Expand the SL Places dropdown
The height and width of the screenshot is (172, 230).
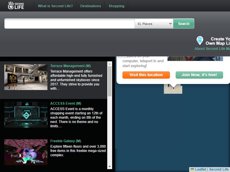coord(154,24)
